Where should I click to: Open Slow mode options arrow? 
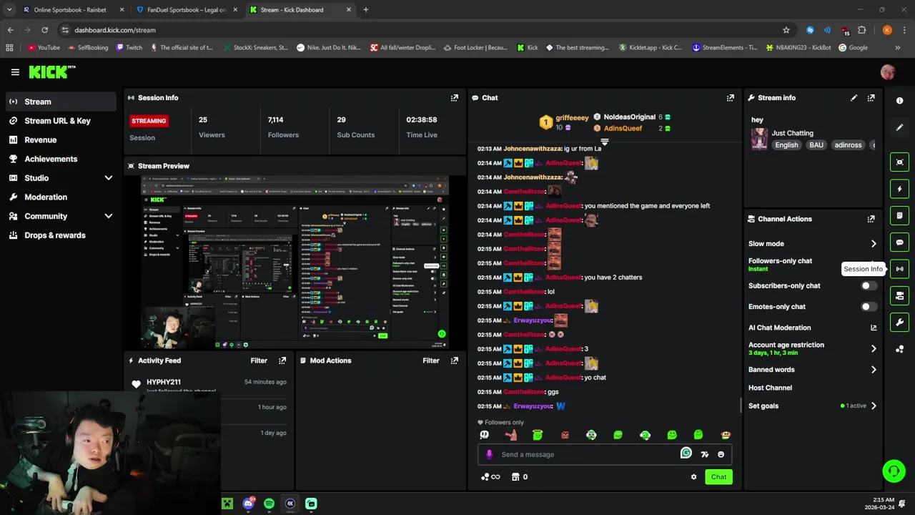874,244
